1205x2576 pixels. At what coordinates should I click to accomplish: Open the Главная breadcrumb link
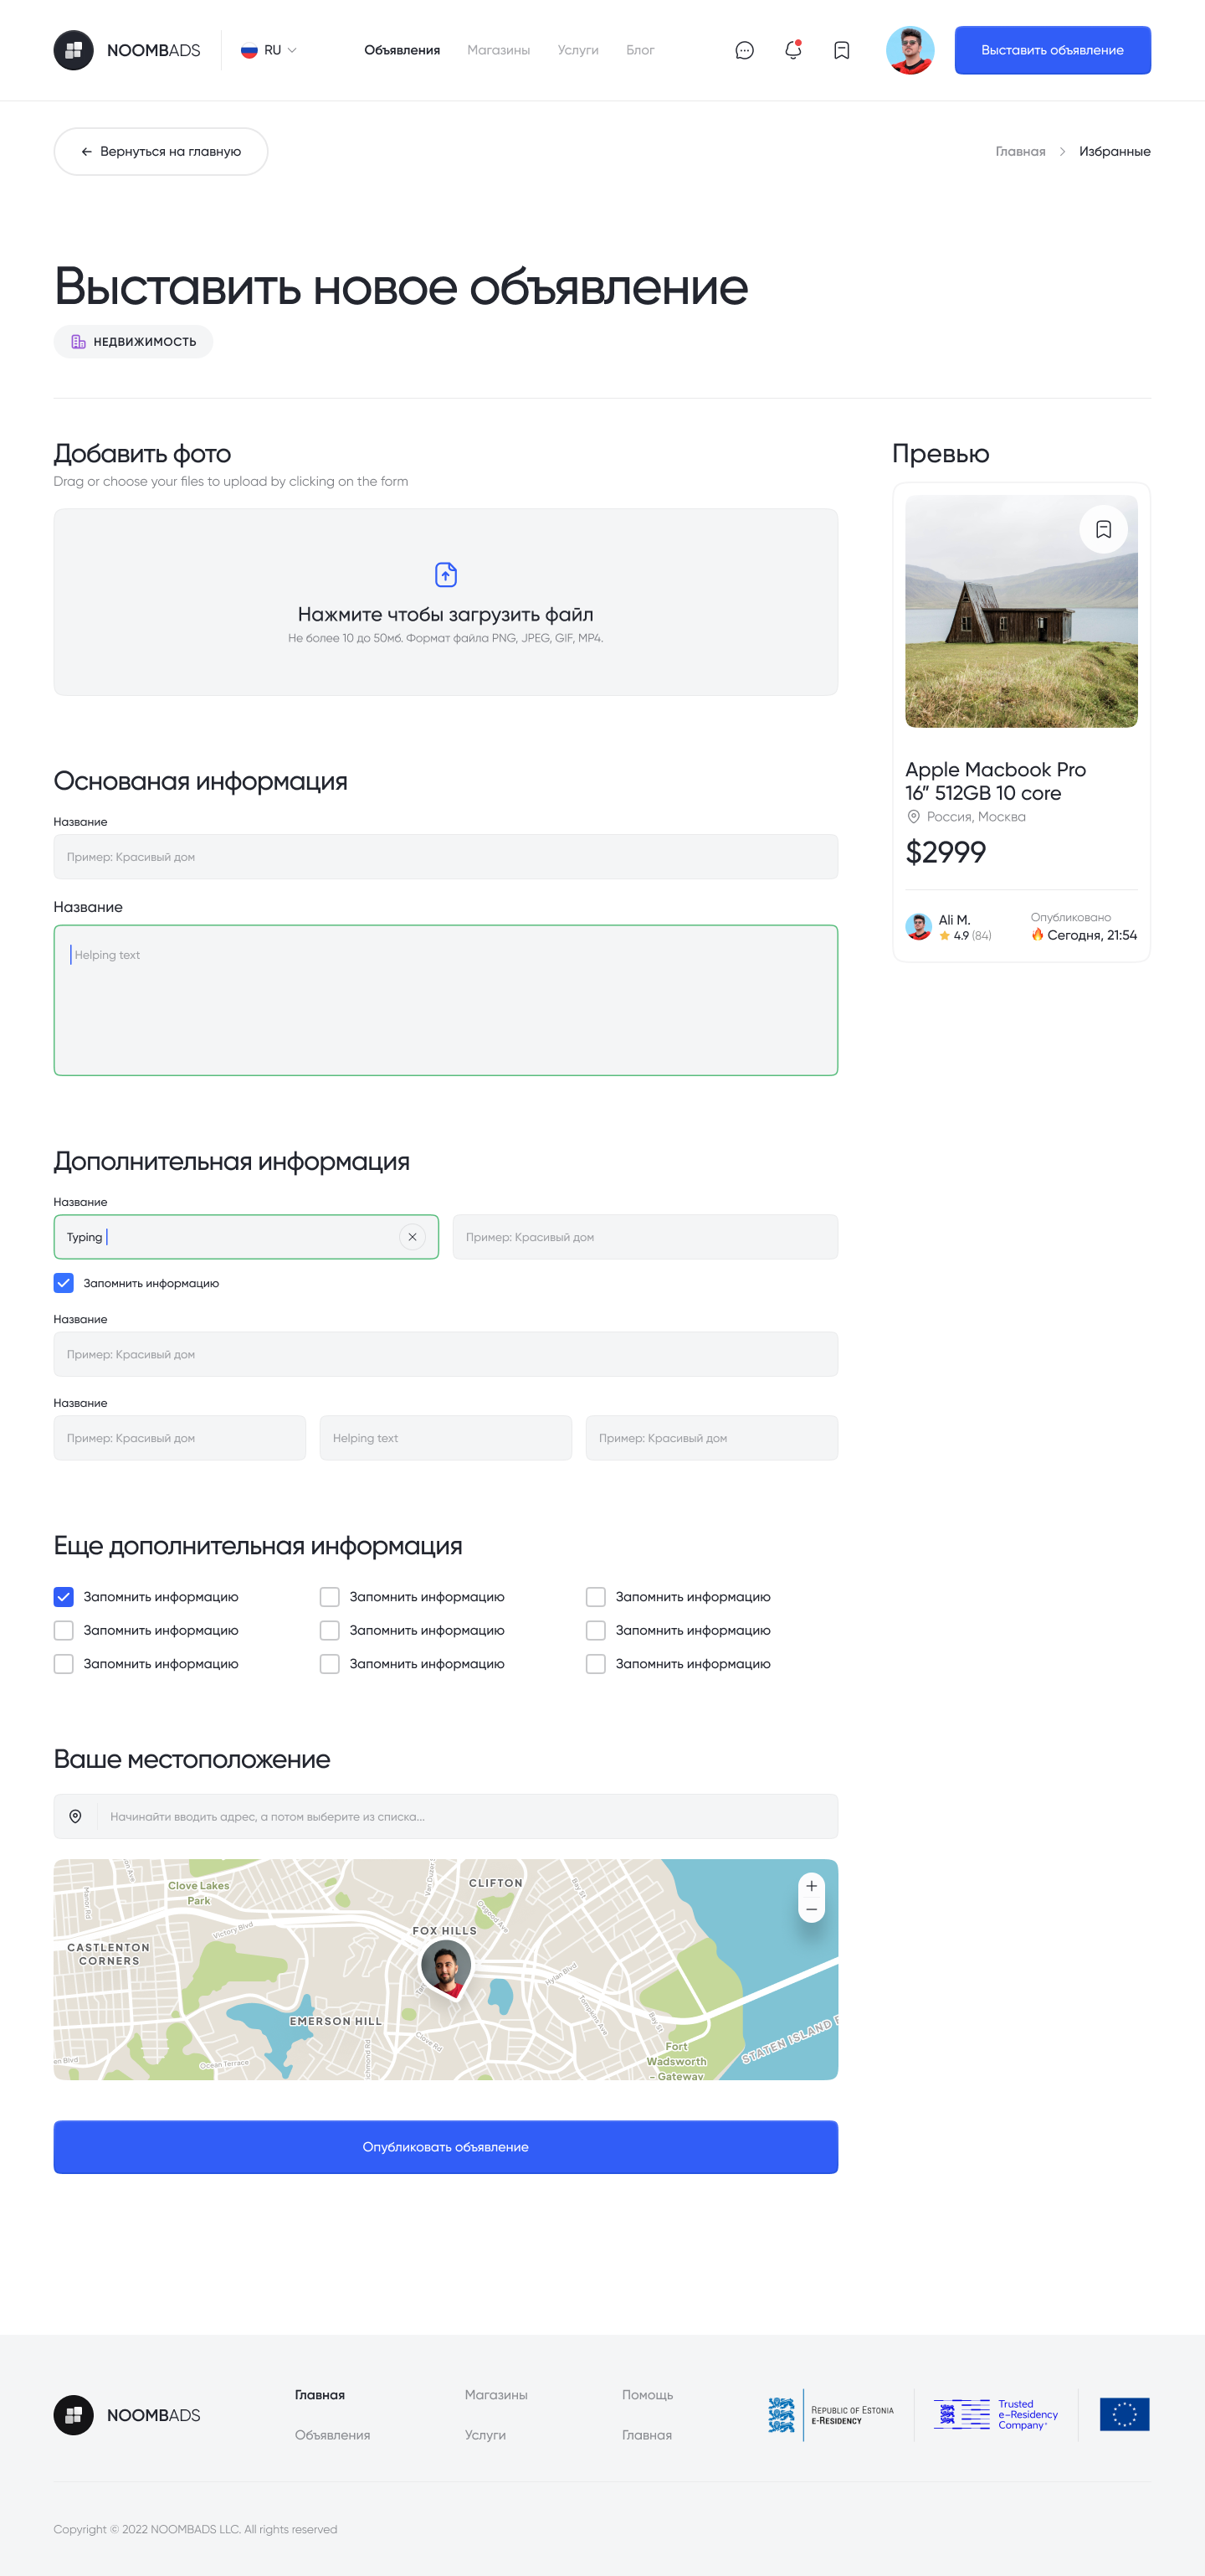click(1020, 151)
